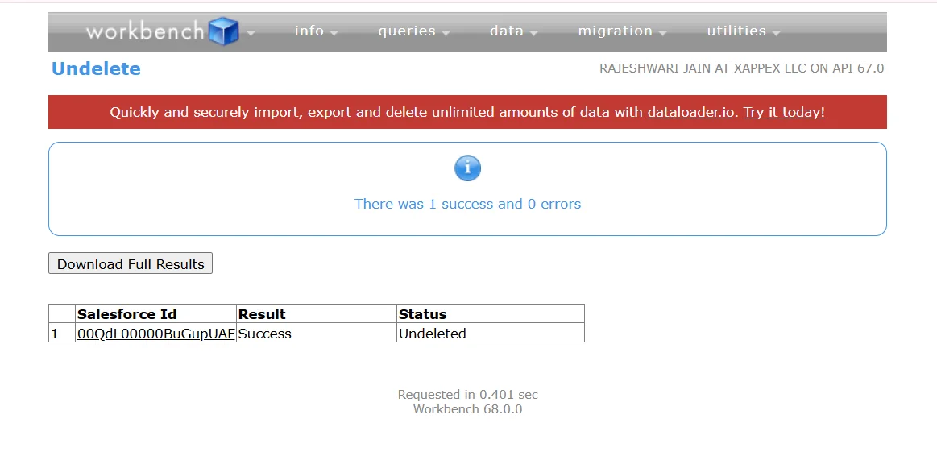Click the Success result cell
The height and width of the screenshot is (452, 937).
pos(317,333)
